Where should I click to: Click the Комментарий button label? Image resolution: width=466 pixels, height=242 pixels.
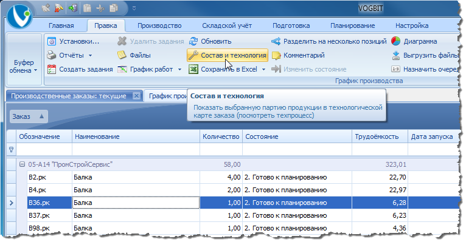coord(304,55)
